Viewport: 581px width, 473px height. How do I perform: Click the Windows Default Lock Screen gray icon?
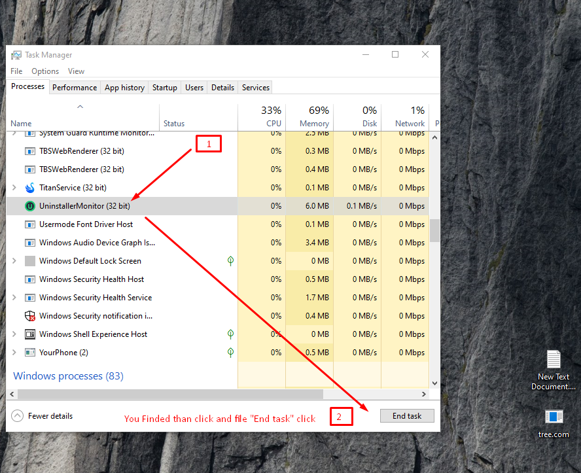point(30,261)
